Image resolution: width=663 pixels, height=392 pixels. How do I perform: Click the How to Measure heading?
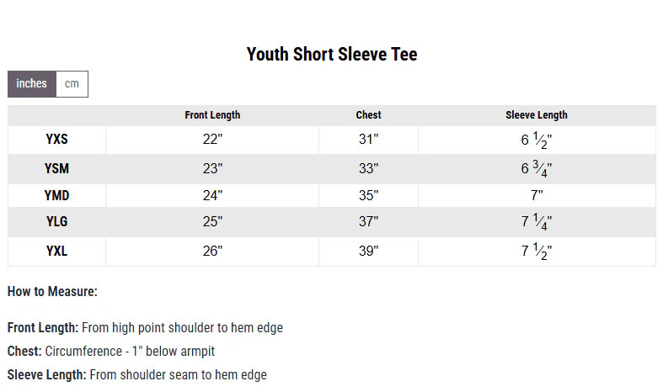click(52, 291)
